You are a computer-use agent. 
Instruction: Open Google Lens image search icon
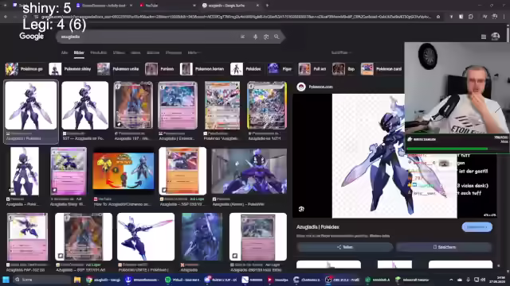(x=266, y=37)
